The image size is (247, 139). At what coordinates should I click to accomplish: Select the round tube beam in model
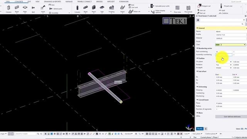tap(105, 88)
